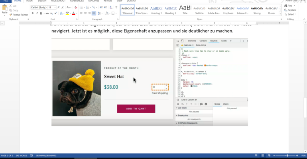307x159 pixels.
Task: Open the Numbering list dropdown
Action: pyautogui.click(x=91, y=8)
